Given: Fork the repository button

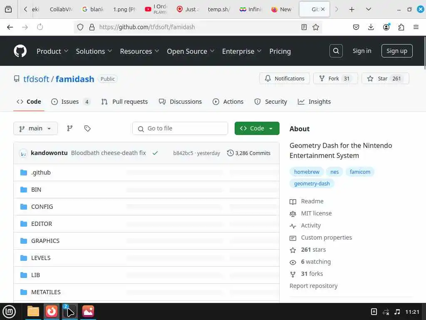Looking at the screenshot, I should click(336, 78).
